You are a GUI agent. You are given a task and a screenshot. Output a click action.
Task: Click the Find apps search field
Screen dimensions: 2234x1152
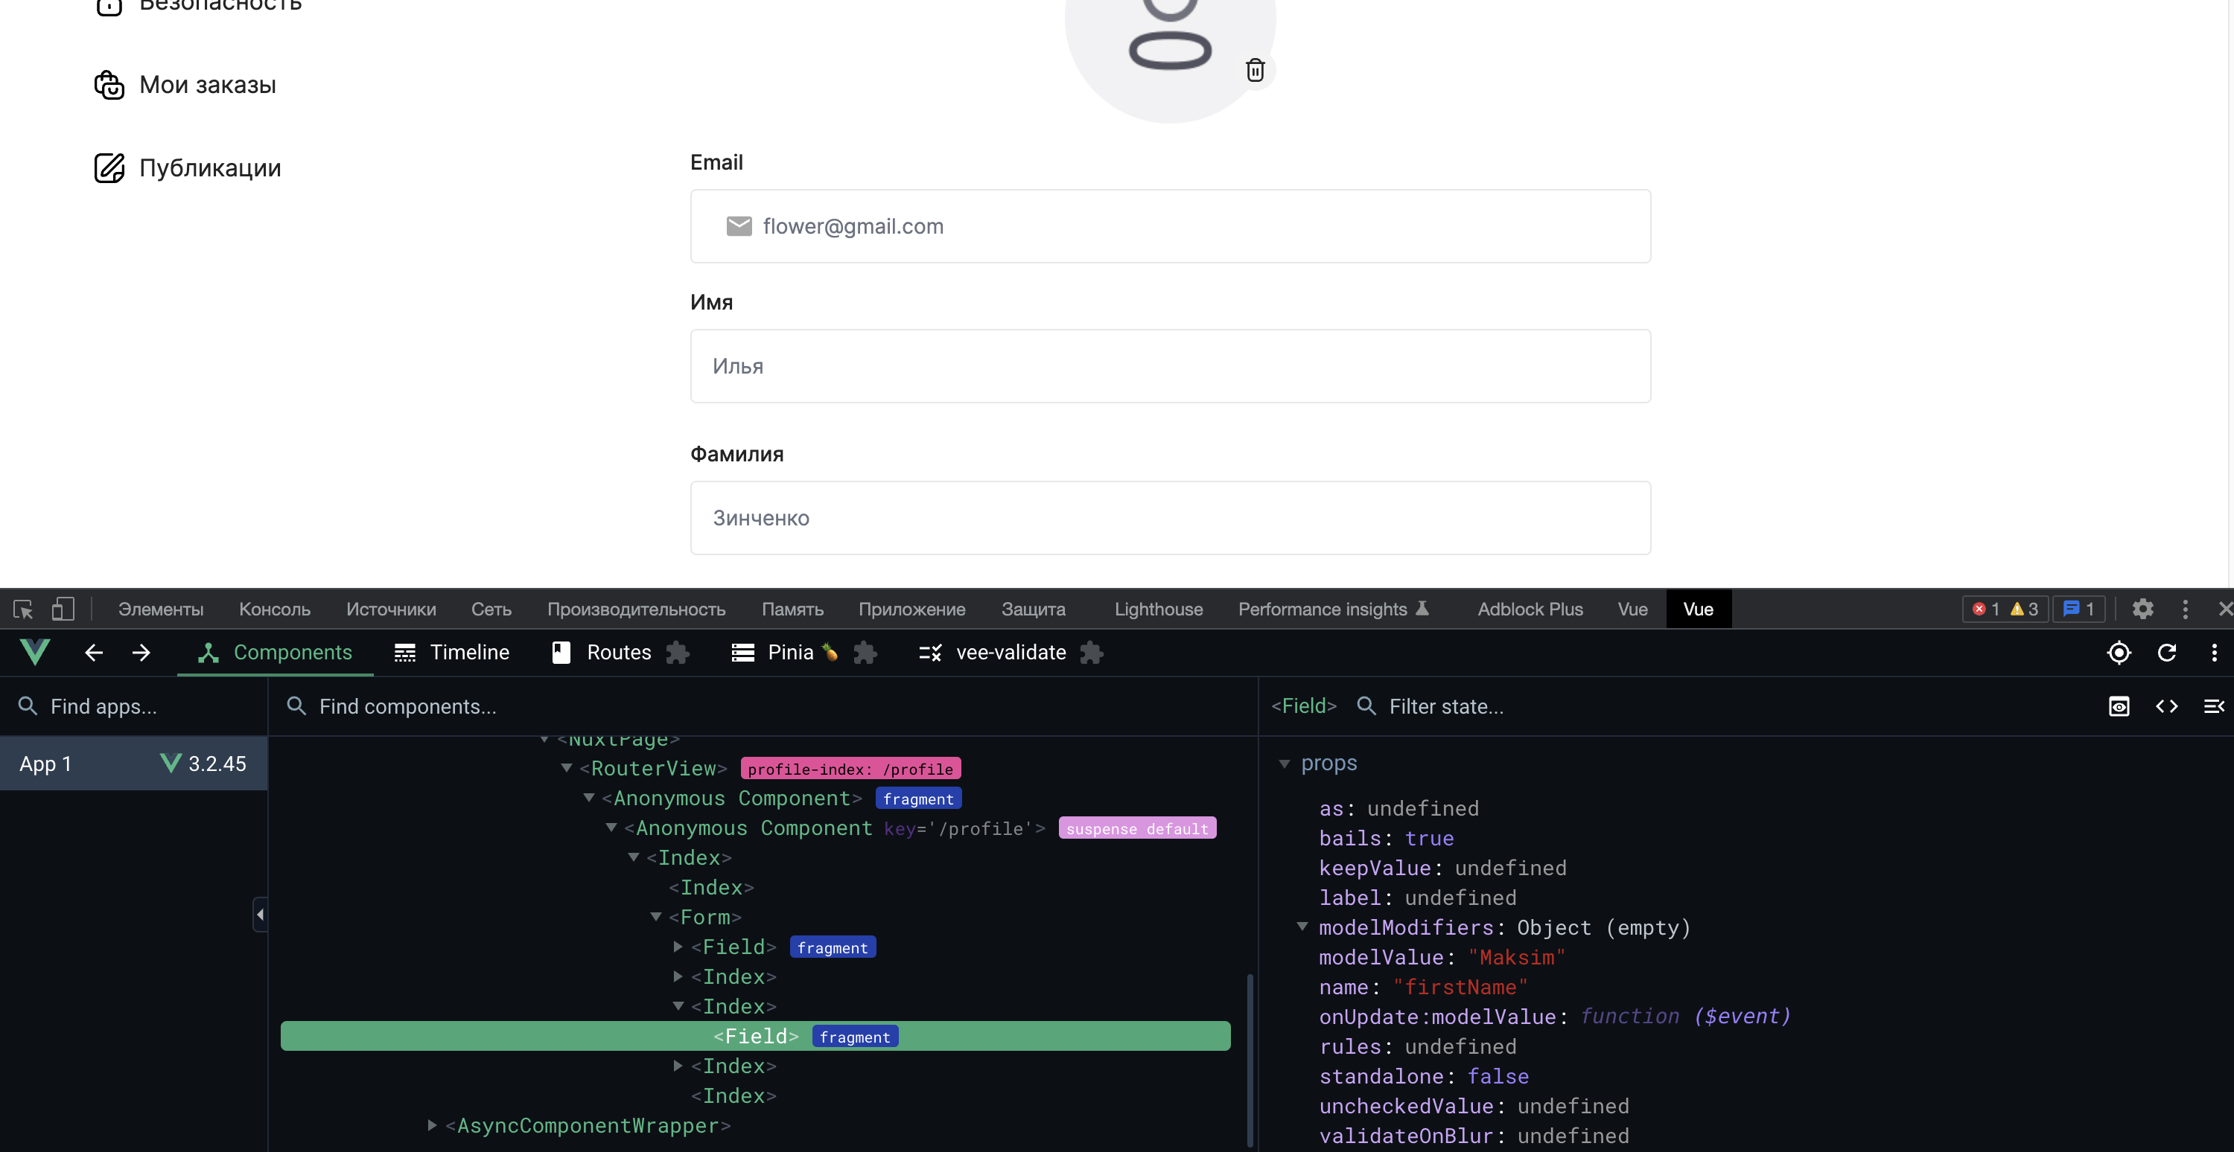[x=133, y=706]
